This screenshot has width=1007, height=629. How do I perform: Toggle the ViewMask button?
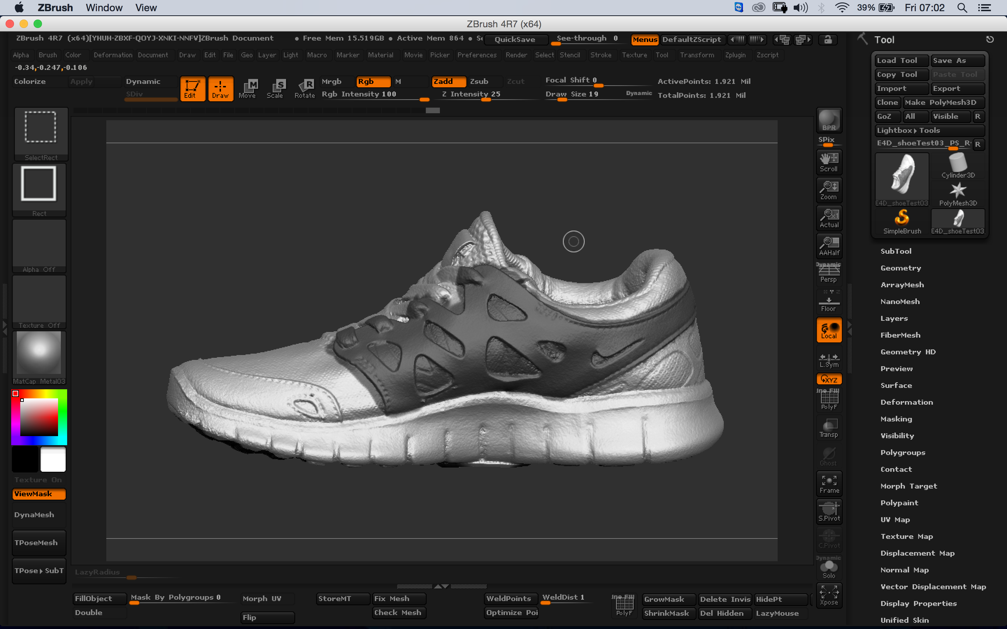[39, 494]
